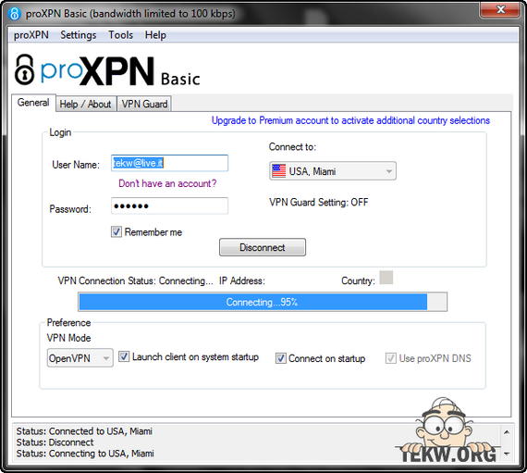Click the proXPN padlock logo icon
Screen dimensions: 527x473
[x=25, y=69]
